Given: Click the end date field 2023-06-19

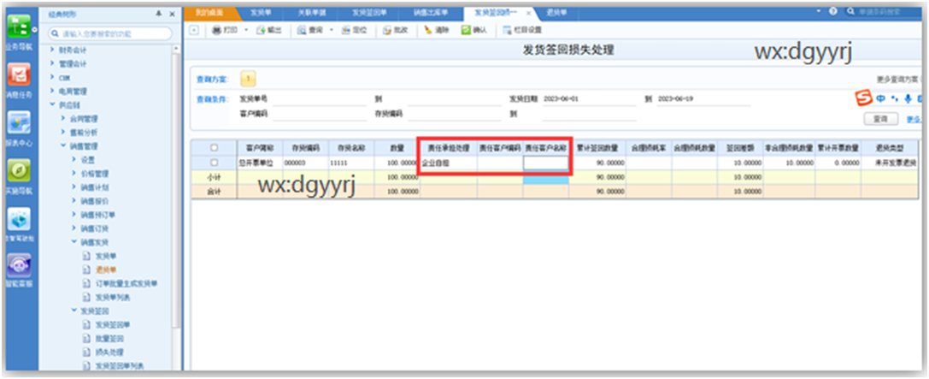Looking at the screenshot, I should 703,99.
